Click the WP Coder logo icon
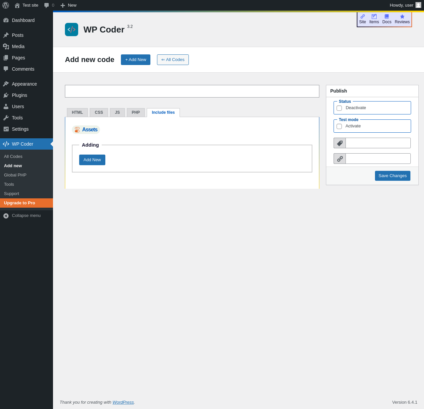The image size is (424, 409). (72, 30)
